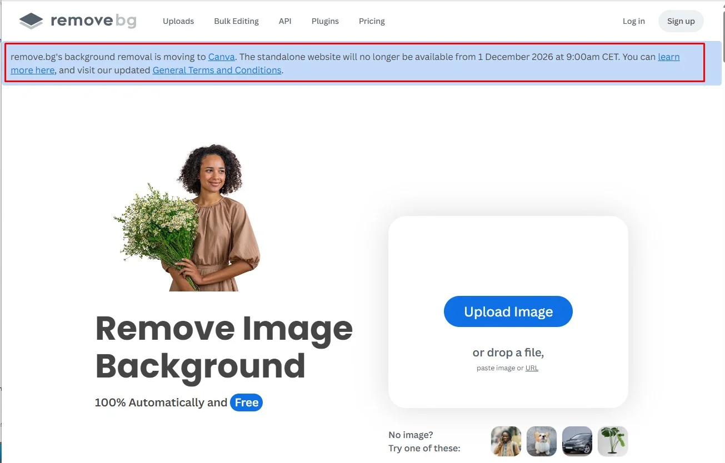
Task: Try the corgi dog sample thumbnail
Action: [x=542, y=441]
